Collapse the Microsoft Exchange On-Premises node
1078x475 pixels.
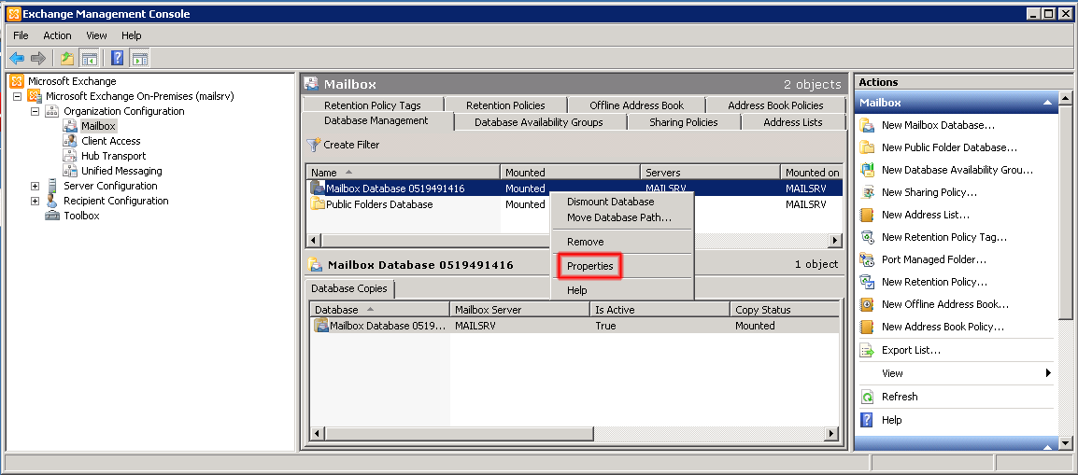pyautogui.click(x=17, y=96)
